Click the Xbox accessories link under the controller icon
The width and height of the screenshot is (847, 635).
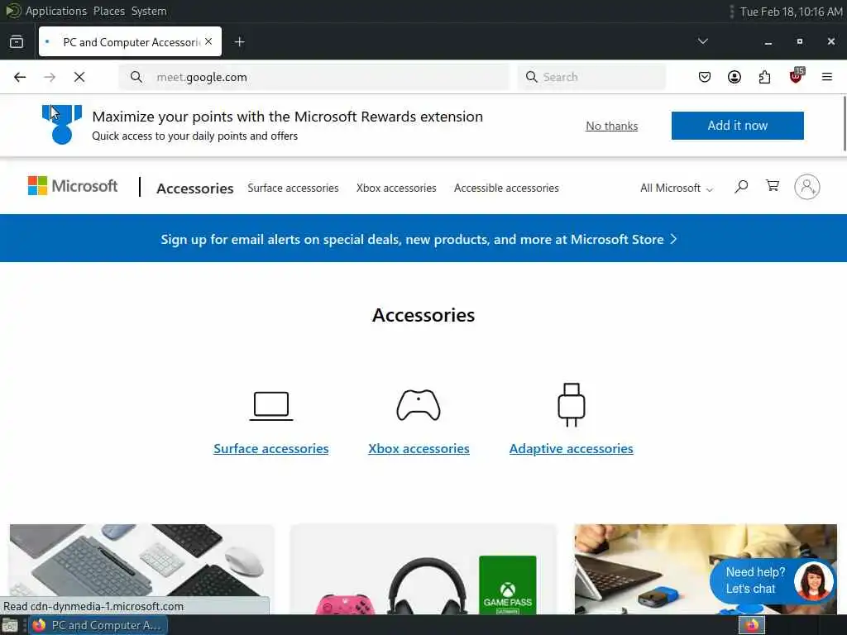(x=419, y=449)
